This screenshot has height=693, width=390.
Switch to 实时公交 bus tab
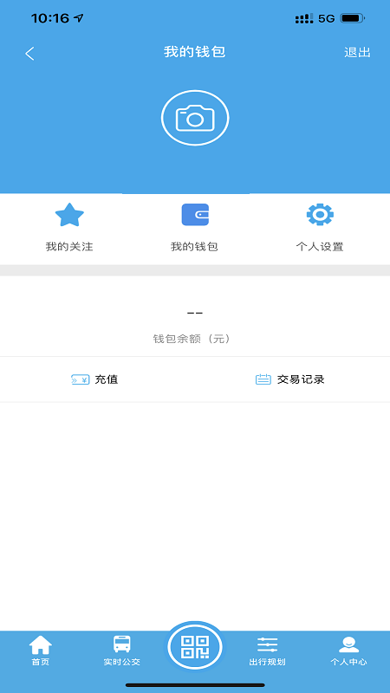[x=121, y=651]
